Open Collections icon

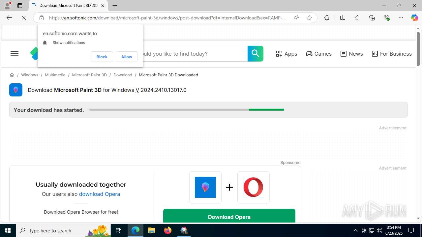pyautogui.click(x=372, y=18)
